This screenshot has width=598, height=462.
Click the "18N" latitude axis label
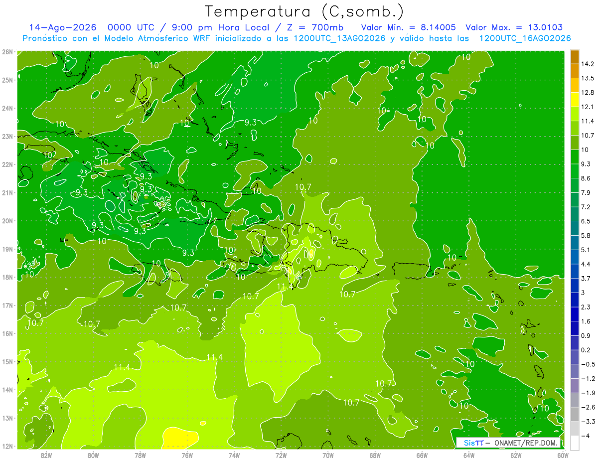click(7, 277)
